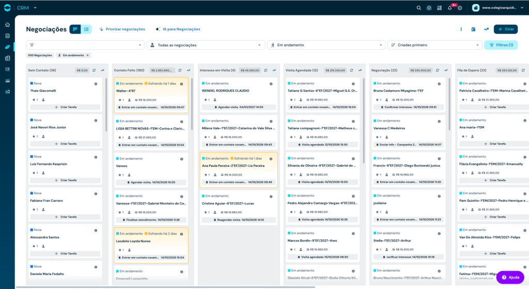This screenshot has height=289, width=529.
Task: Remove the Em andamento filter chip
Action: click(88, 55)
